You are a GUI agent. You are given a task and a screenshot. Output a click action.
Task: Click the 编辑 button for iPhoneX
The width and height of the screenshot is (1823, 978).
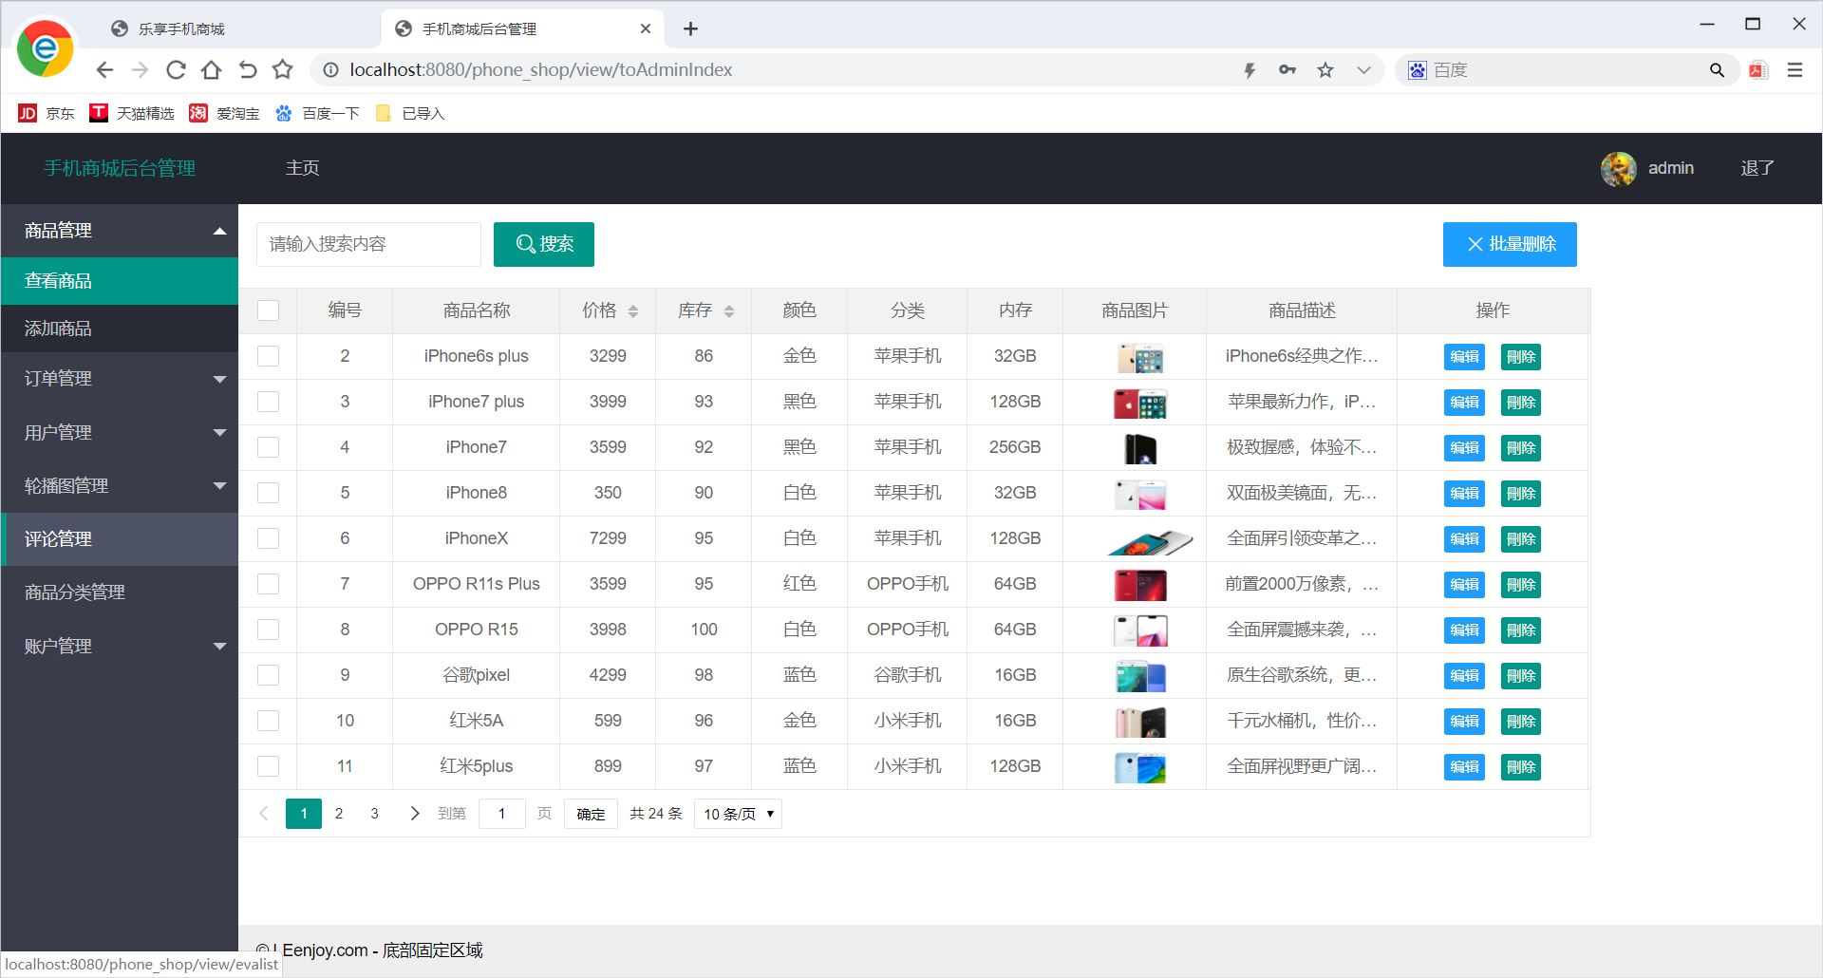click(1464, 538)
